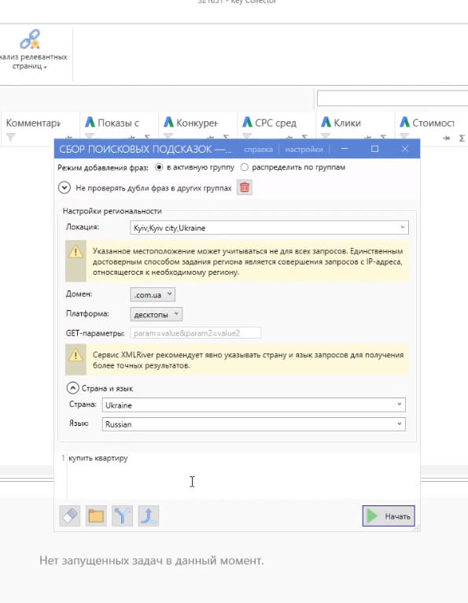Open the Домен .com.ua dropdown

[153, 294]
